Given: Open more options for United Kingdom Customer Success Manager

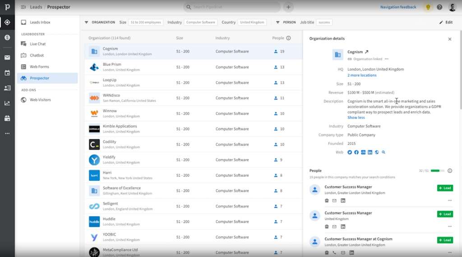Looking at the screenshot, I should point(450,226).
